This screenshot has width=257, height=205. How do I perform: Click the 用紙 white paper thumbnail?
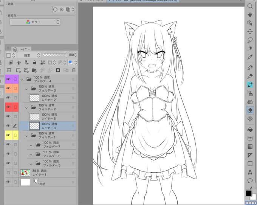(x=25, y=182)
